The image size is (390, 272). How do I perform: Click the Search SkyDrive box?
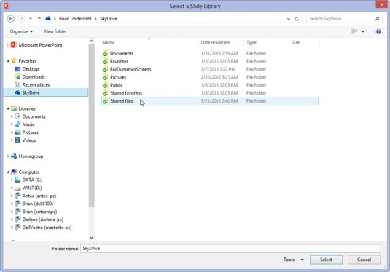coord(344,19)
